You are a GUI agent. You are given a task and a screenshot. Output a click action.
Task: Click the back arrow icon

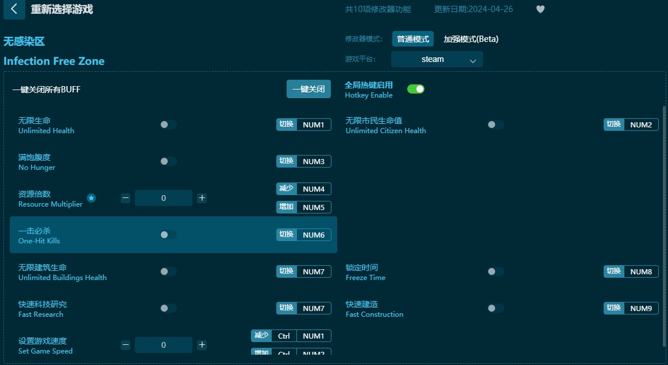(x=14, y=9)
